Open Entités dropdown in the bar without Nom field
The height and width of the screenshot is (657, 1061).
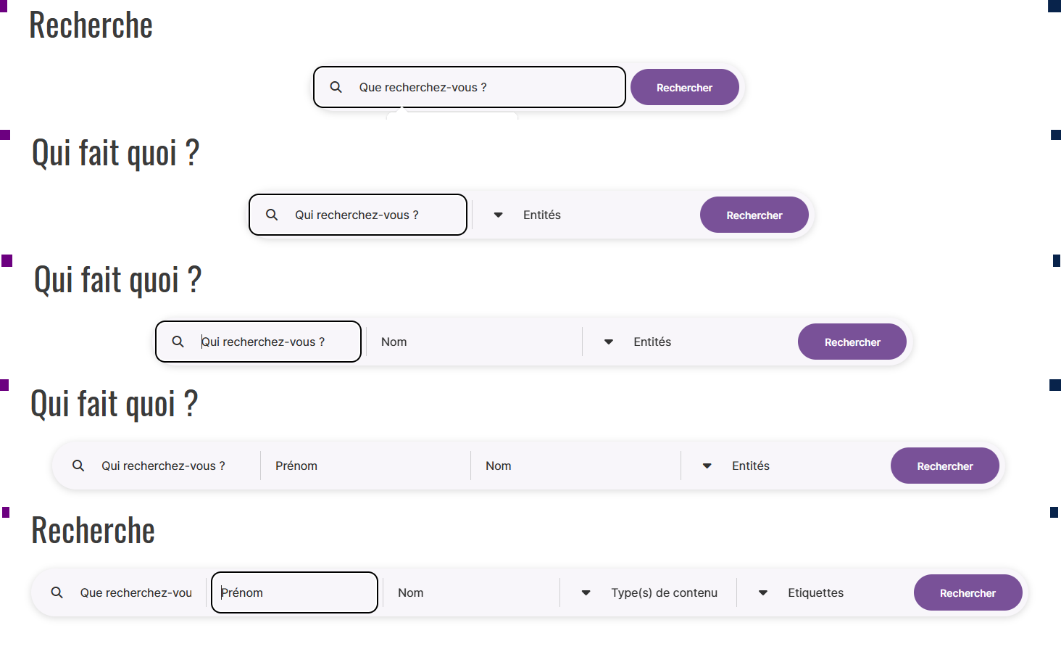click(x=498, y=215)
